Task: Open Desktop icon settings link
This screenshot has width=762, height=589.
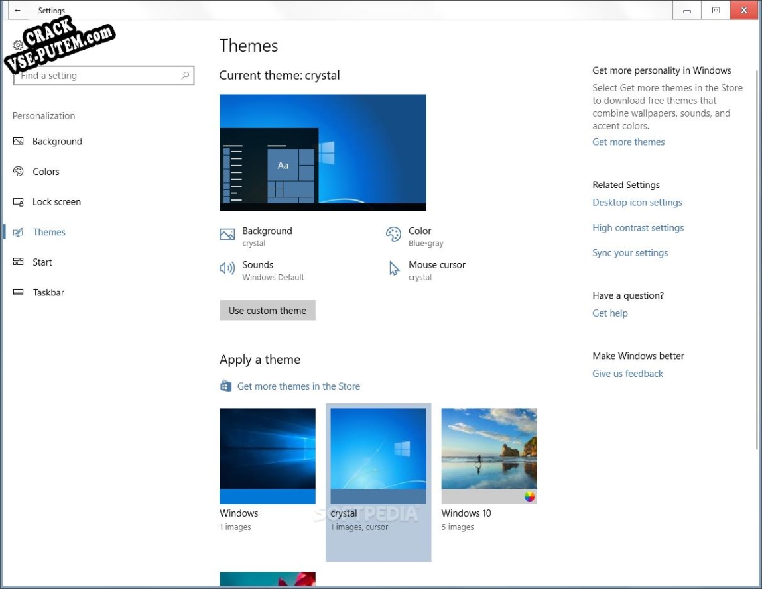Action: tap(637, 203)
